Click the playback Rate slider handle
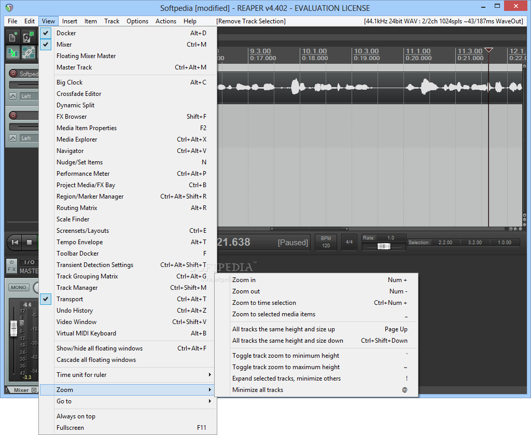This screenshot has width=531, height=435. click(x=384, y=246)
